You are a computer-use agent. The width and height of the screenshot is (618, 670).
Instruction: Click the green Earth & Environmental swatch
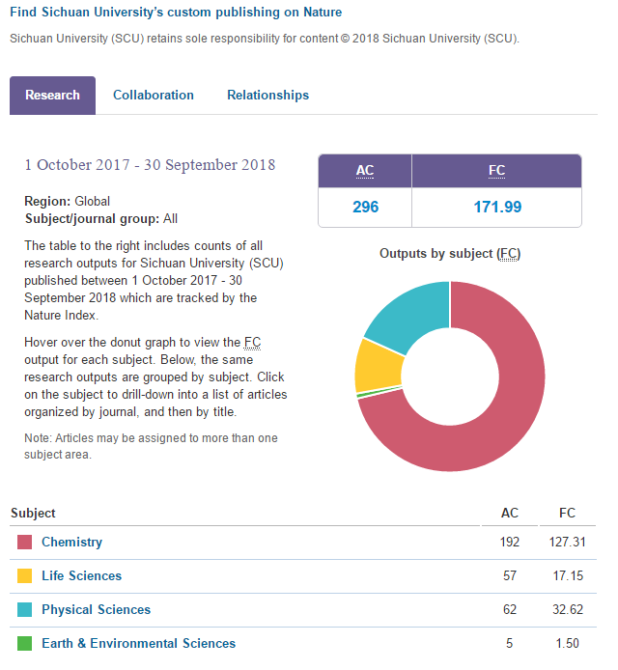[25, 644]
